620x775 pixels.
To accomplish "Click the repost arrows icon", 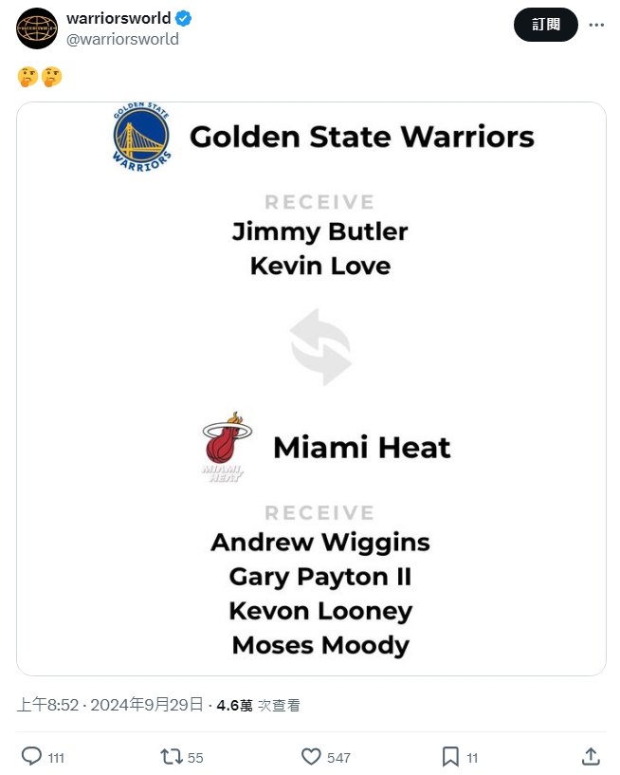I will click(x=172, y=756).
